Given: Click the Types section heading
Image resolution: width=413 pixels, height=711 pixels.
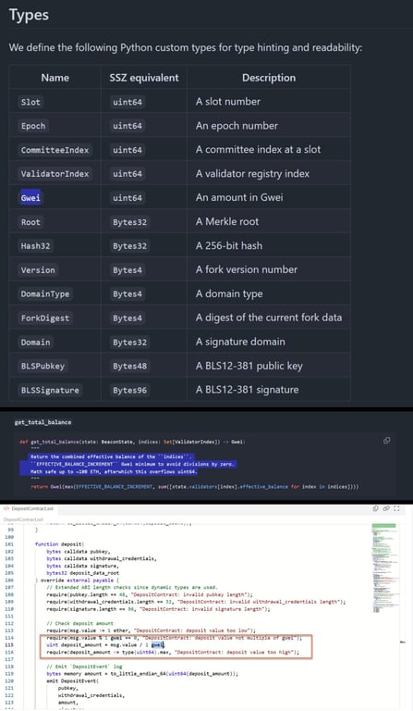Looking at the screenshot, I should pyautogui.click(x=29, y=15).
